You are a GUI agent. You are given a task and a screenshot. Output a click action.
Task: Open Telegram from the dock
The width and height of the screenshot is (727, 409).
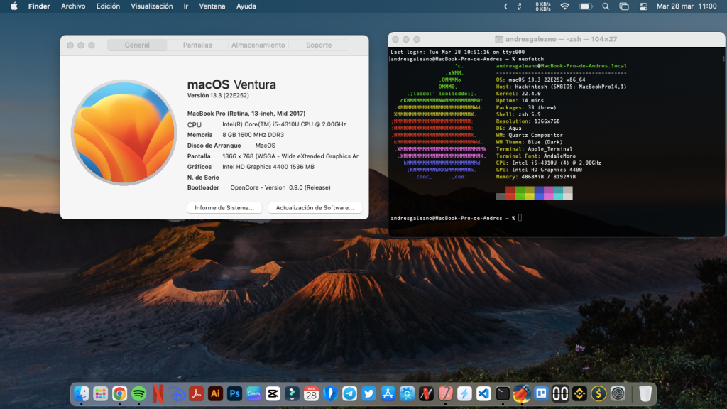[x=349, y=393]
